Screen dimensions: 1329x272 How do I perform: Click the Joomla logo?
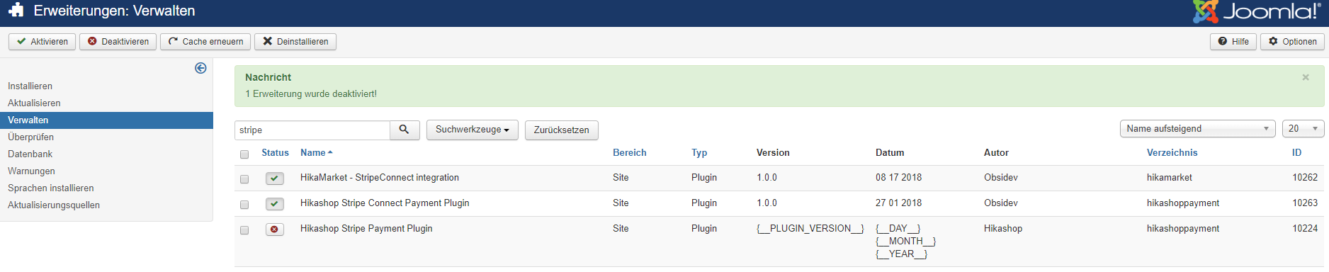(x=1256, y=11)
